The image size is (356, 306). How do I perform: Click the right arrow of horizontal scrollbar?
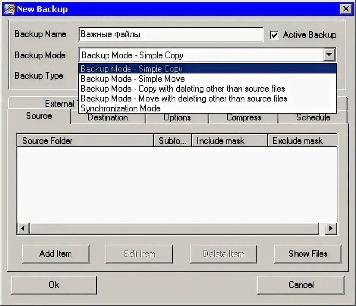(x=331, y=228)
